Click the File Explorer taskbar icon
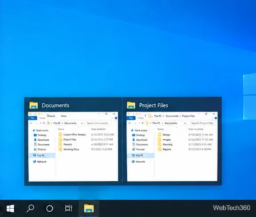This screenshot has width=256, height=217. tap(89, 209)
